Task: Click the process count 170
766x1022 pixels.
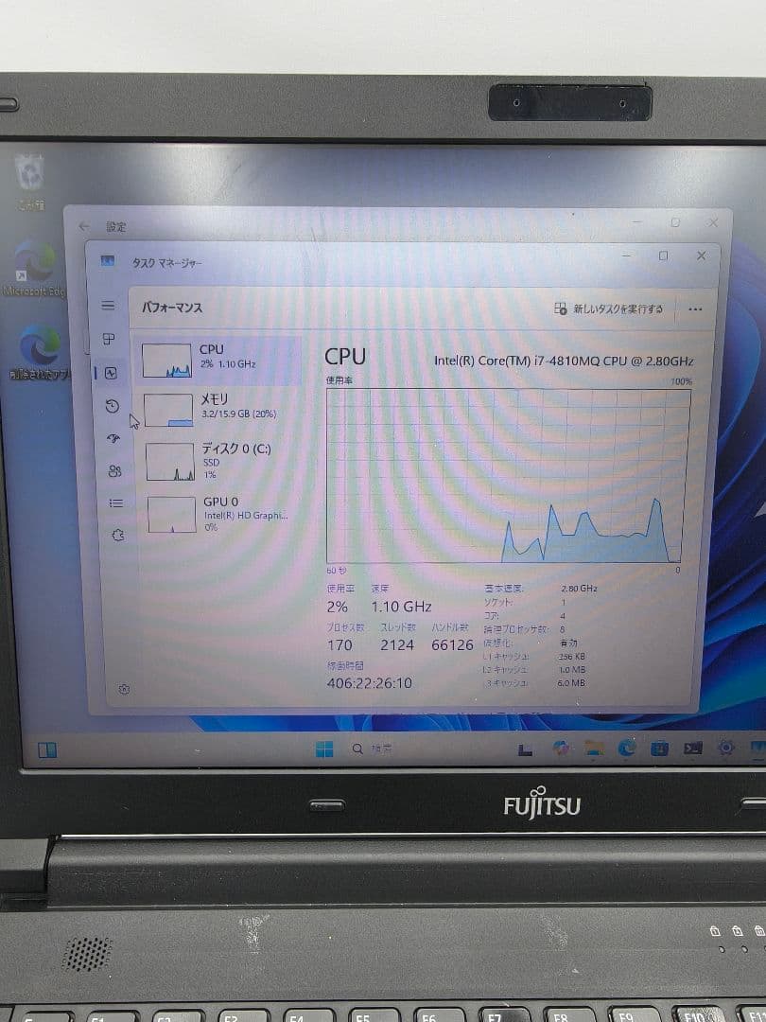Action: 339,645
